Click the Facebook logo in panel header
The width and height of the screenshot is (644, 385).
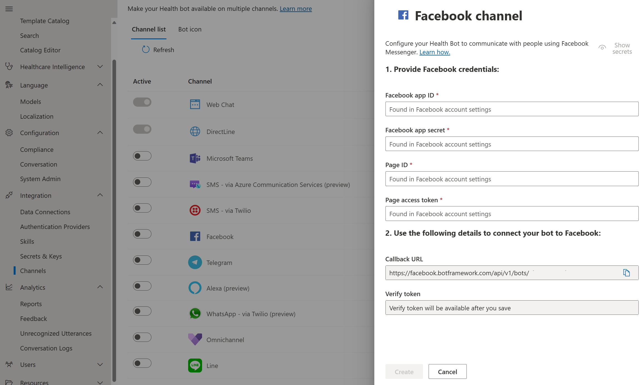(403, 15)
